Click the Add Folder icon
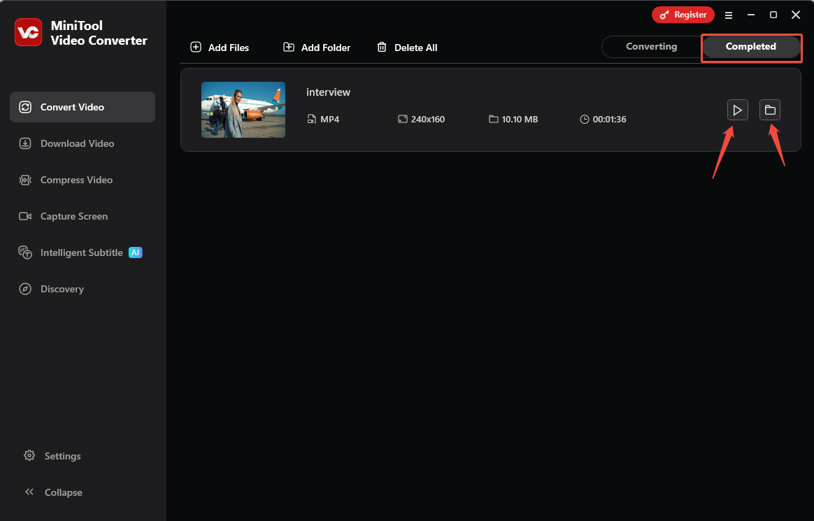Image resolution: width=814 pixels, height=521 pixels. pyautogui.click(x=288, y=47)
